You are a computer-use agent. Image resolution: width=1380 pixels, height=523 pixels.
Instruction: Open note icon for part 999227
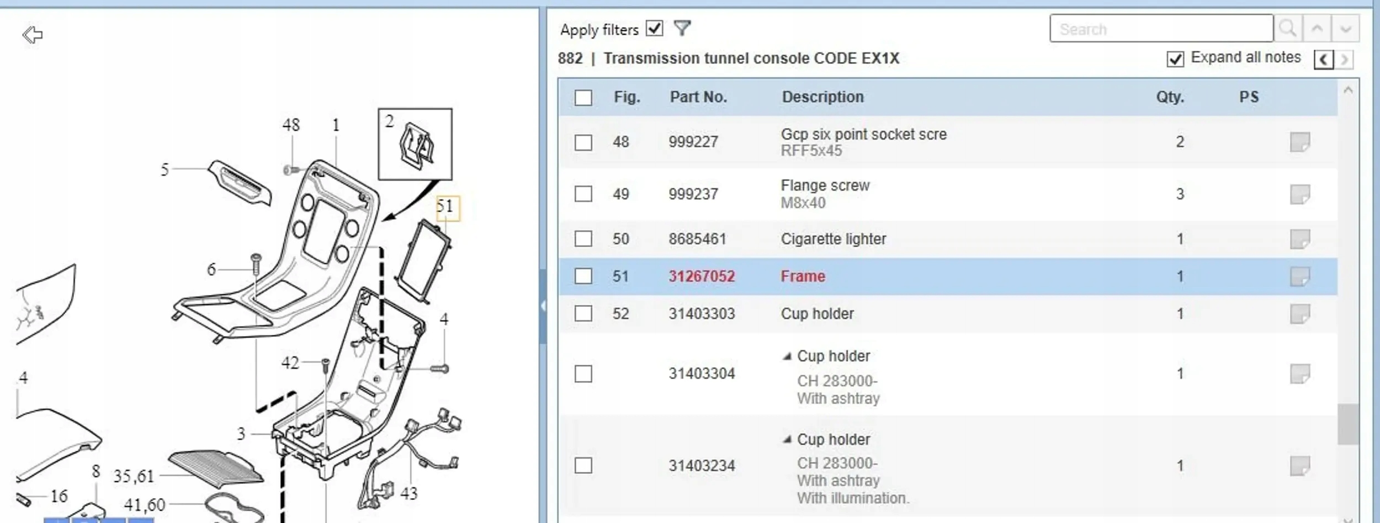pyautogui.click(x=1300, y=142)
